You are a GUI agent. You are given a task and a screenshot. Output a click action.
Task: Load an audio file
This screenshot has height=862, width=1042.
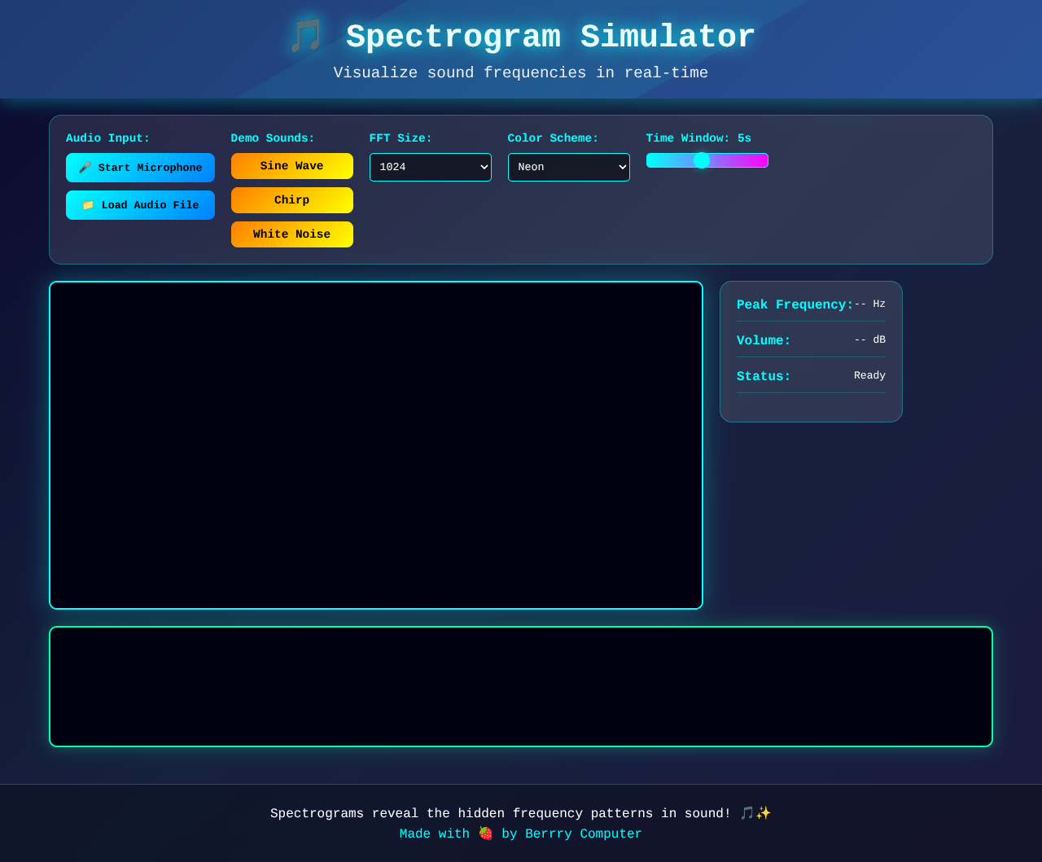(x=140, y=205)
